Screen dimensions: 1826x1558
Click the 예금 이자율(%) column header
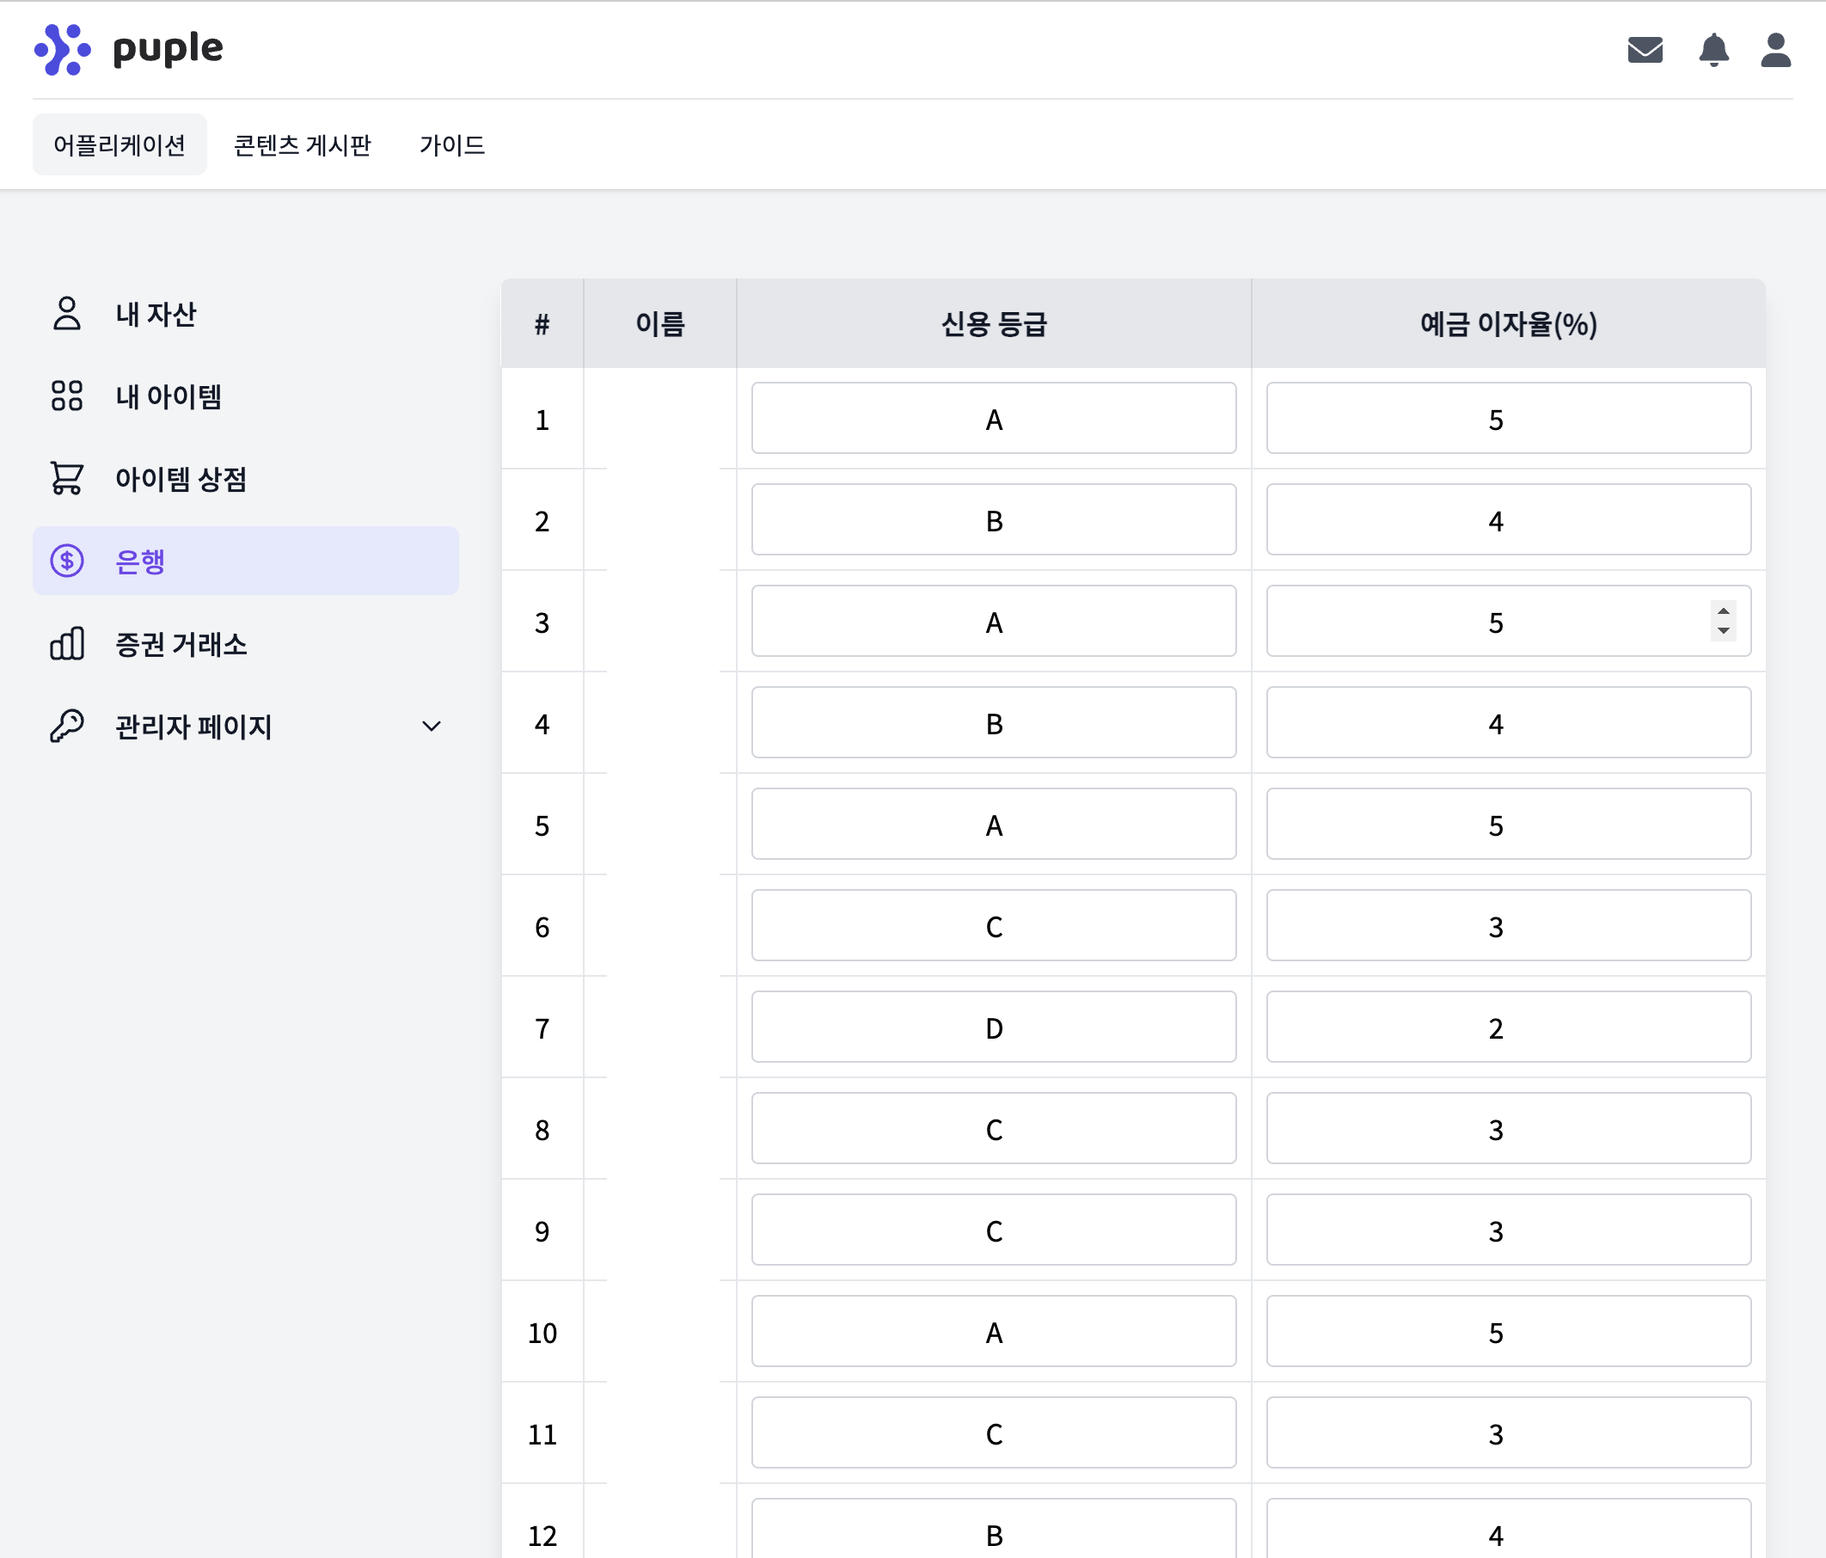(x=1508, y=324)
